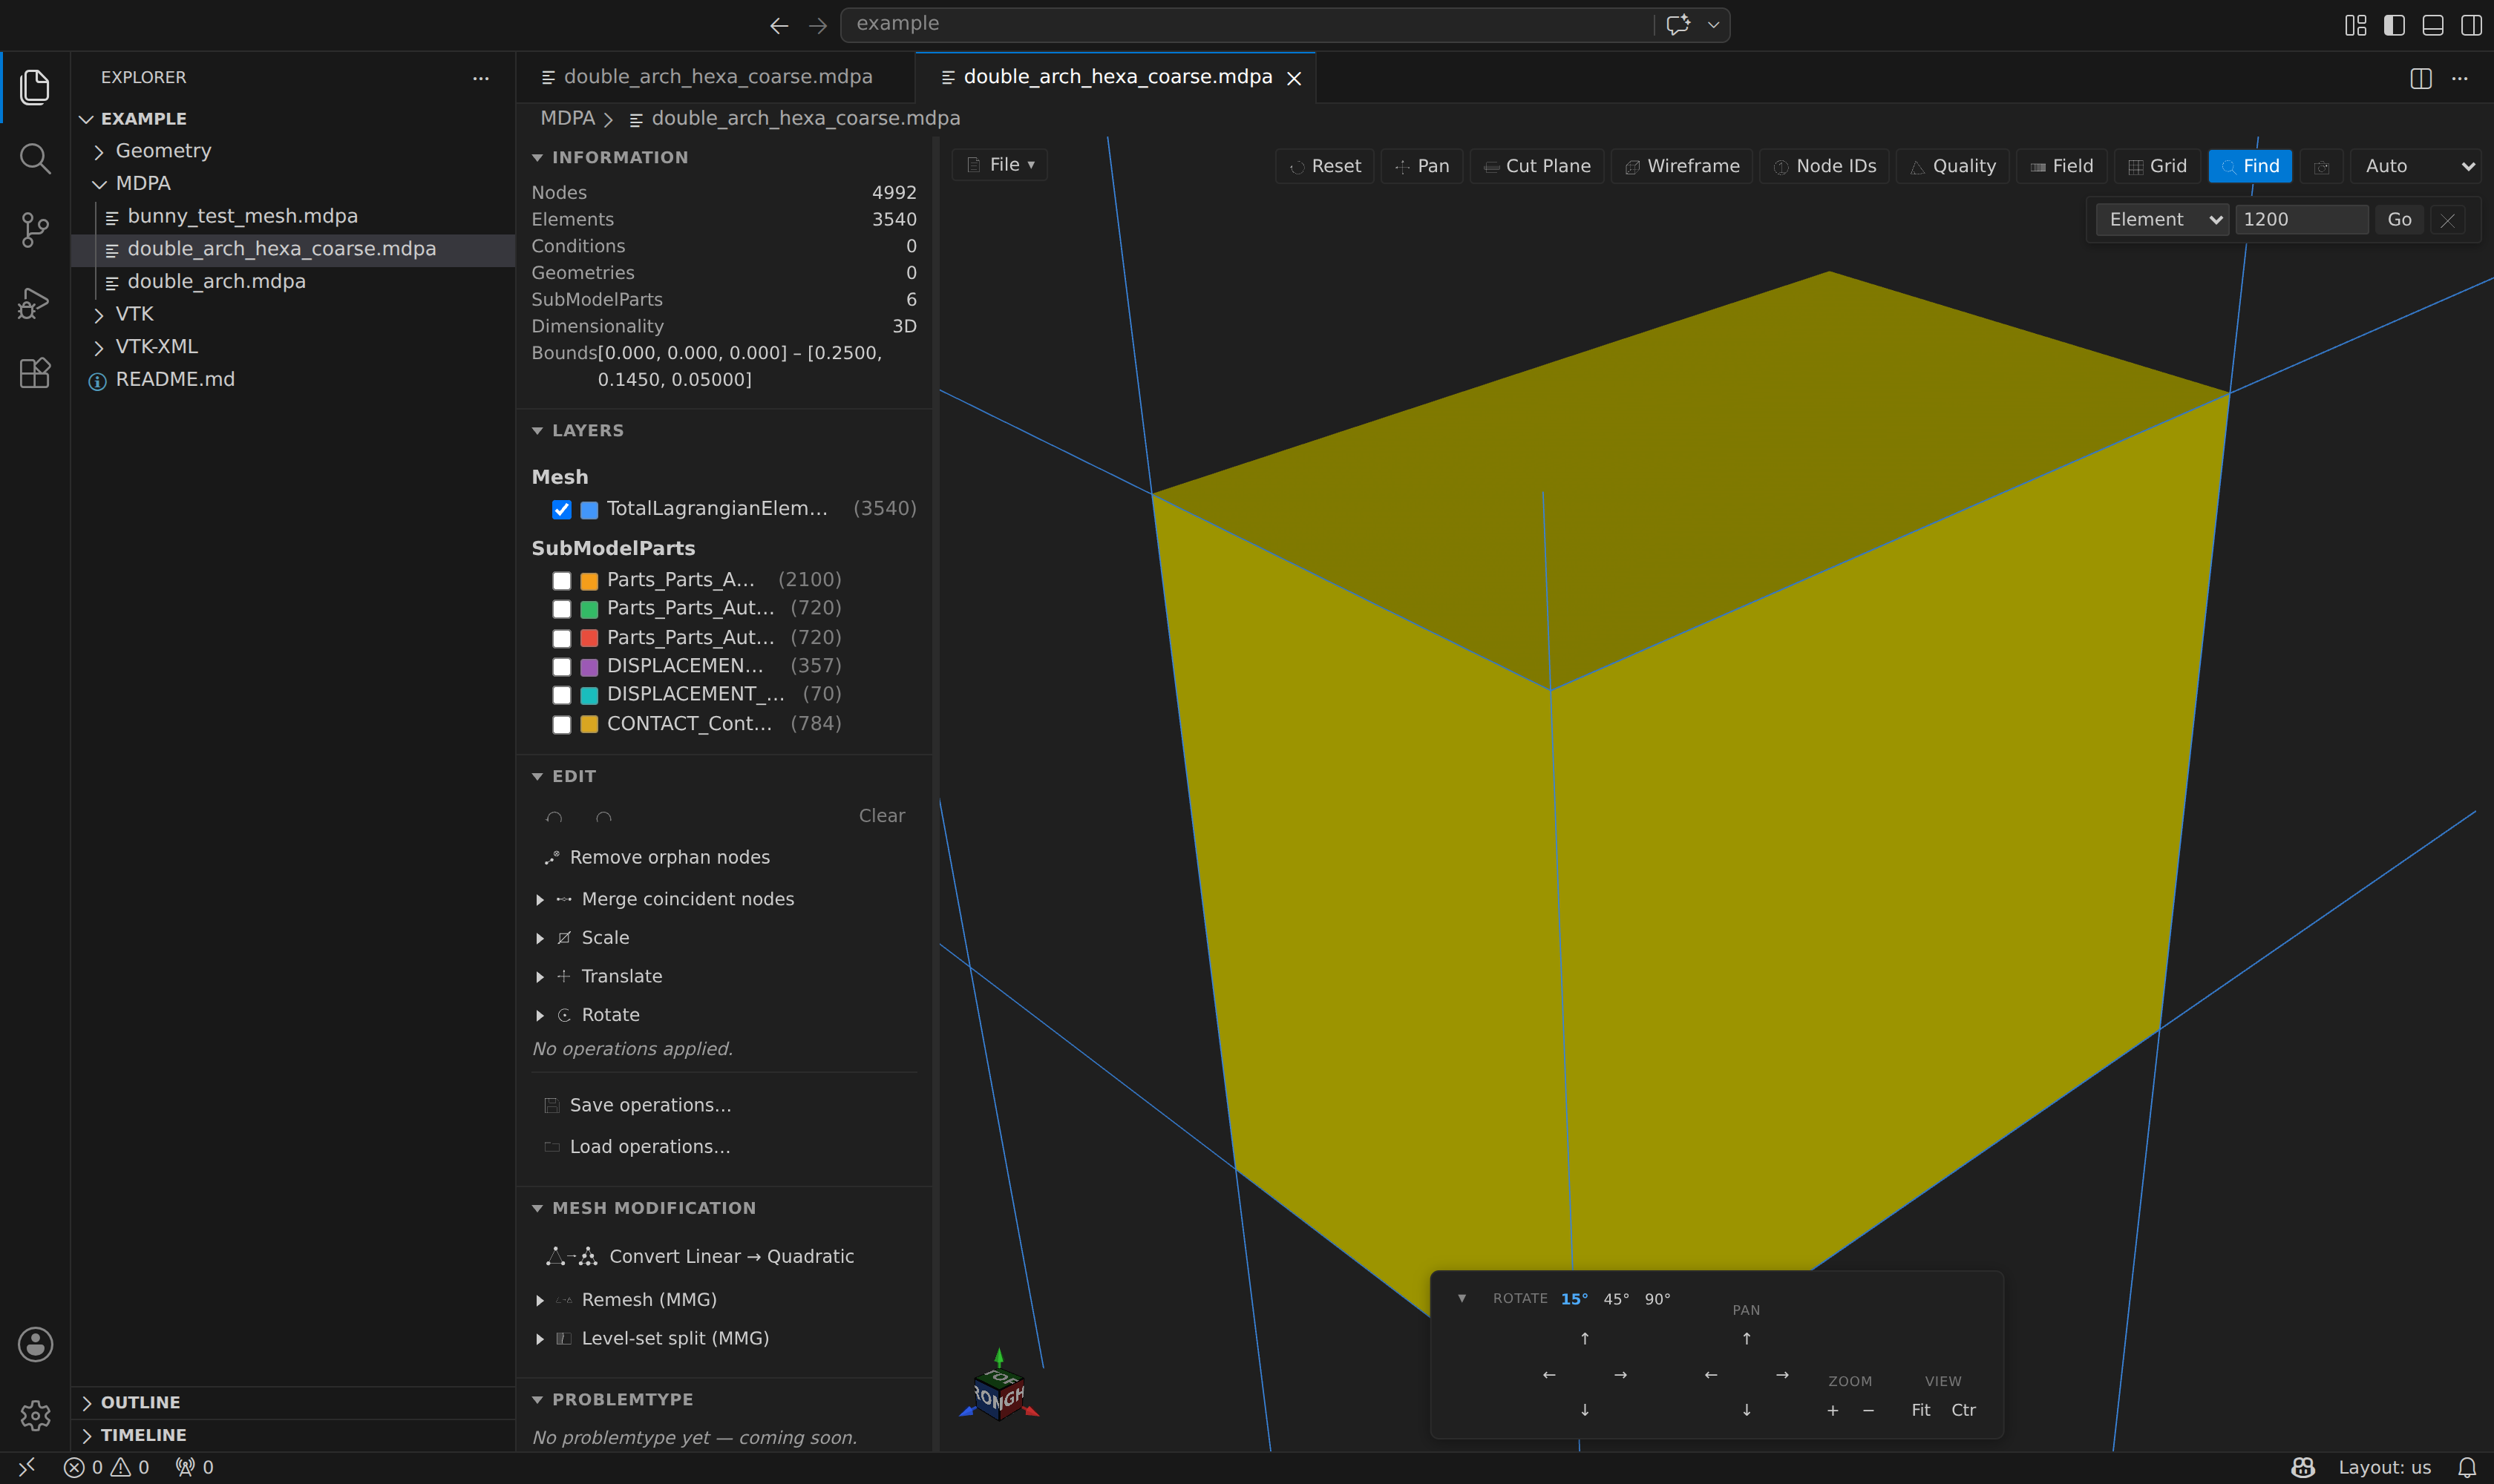Screen dimensions: 2494x1484
Task: Enable the Parts_Parts_A... (2100) layer checkbox
Action: (562, 581)
